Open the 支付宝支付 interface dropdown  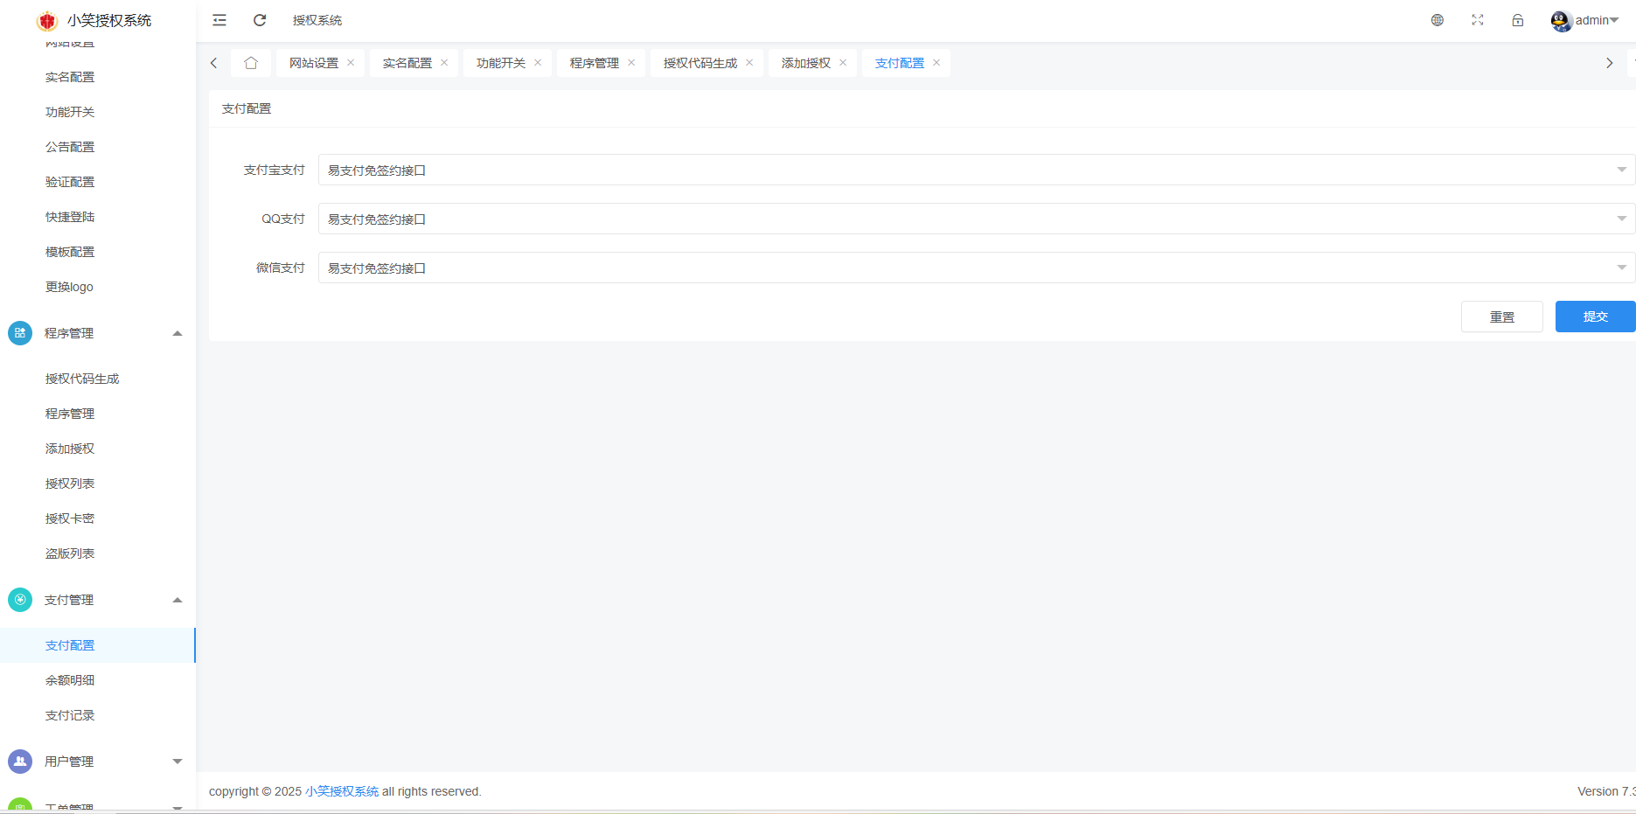point(976,170)
